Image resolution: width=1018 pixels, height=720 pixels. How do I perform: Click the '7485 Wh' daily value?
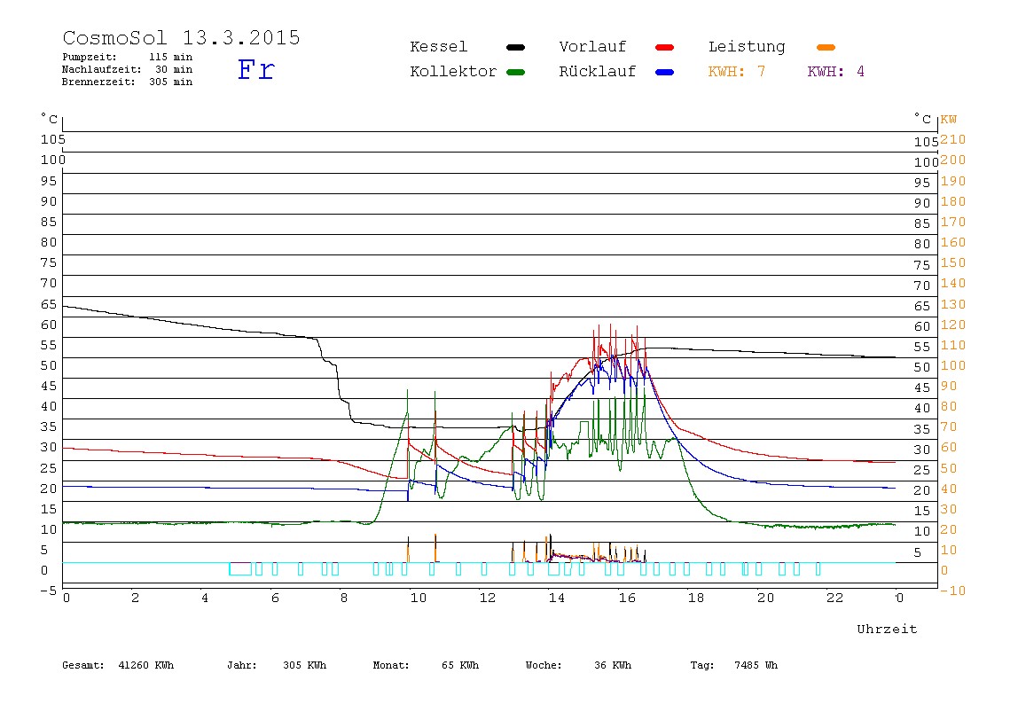click(x=756, y=665)
